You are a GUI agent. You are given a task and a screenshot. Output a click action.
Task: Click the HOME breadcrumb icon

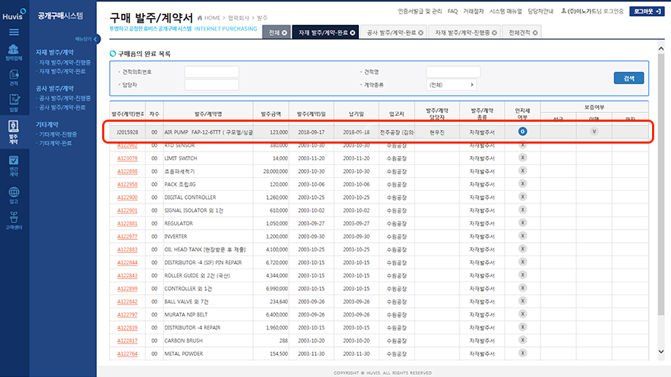tap(200, 18)
